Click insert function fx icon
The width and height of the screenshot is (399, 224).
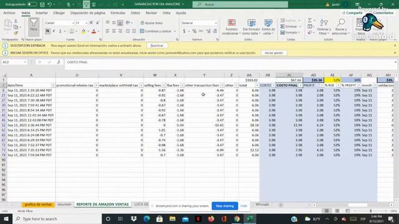[59, 62]
